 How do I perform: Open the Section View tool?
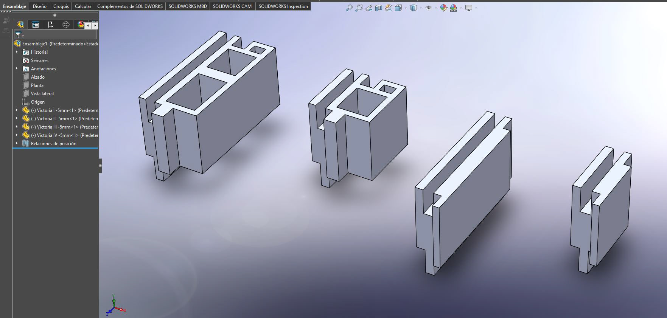(x=379, y=8)
